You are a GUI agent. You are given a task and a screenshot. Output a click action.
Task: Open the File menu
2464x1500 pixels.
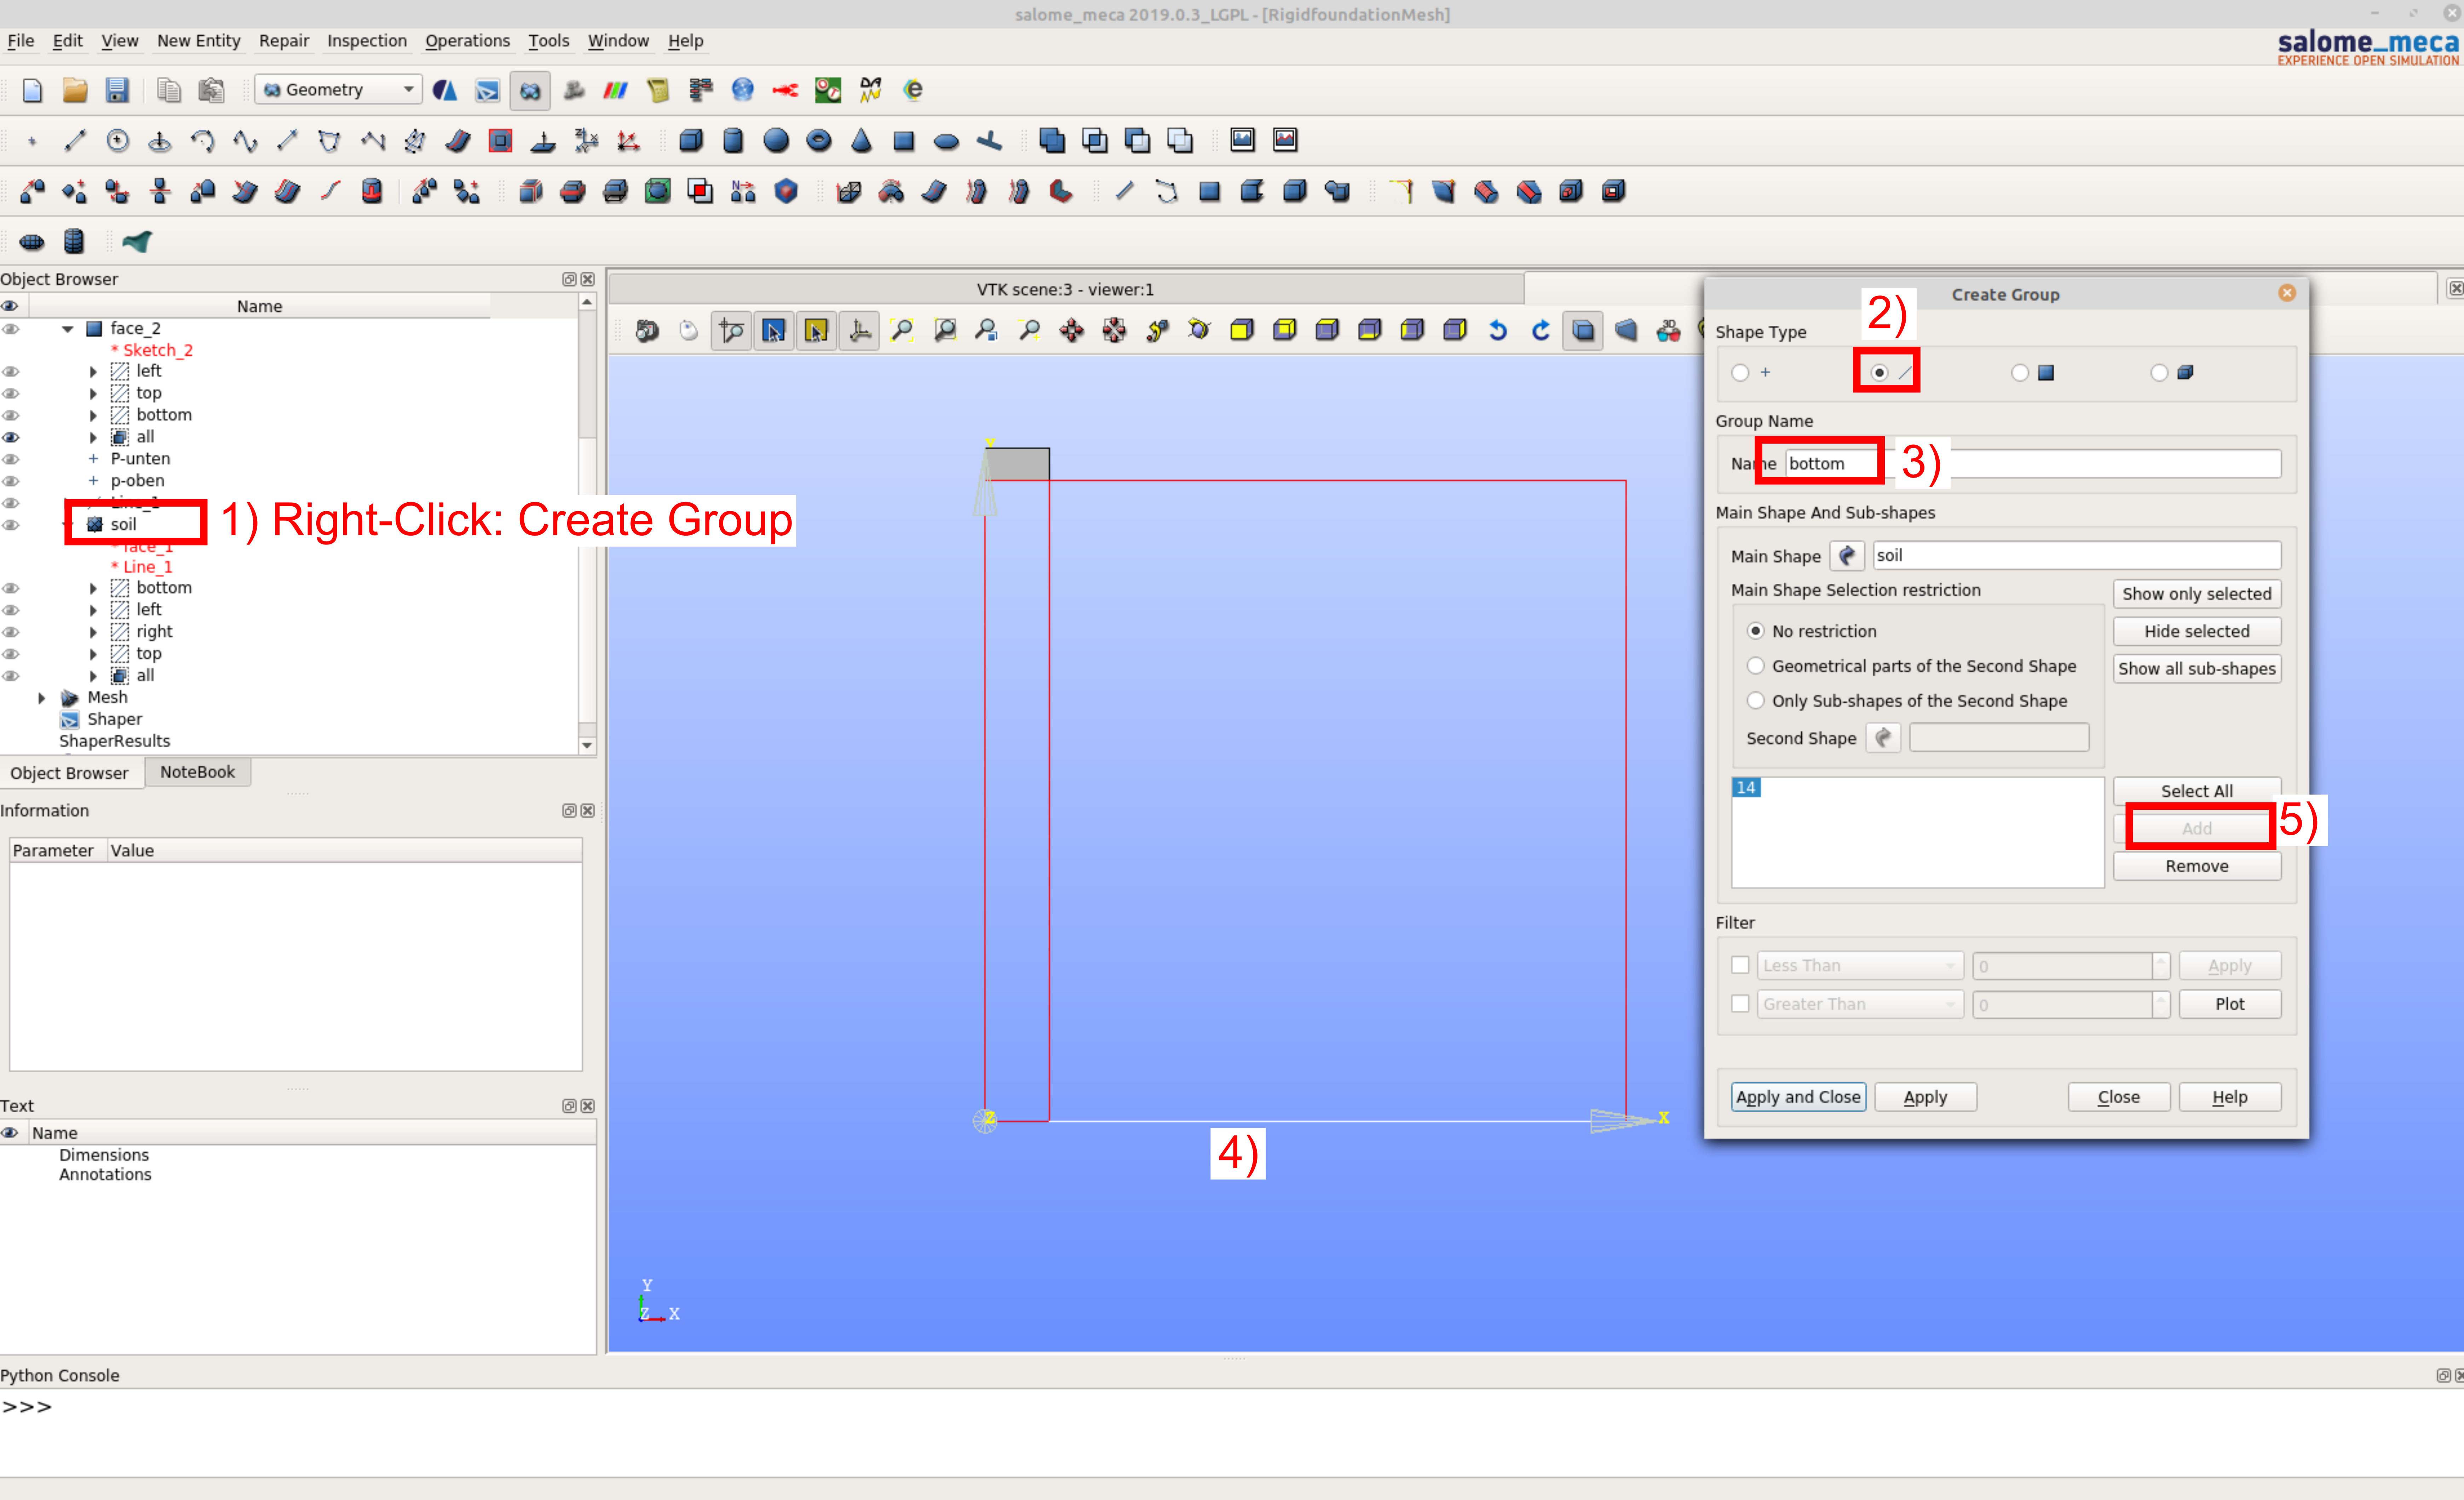20,41
